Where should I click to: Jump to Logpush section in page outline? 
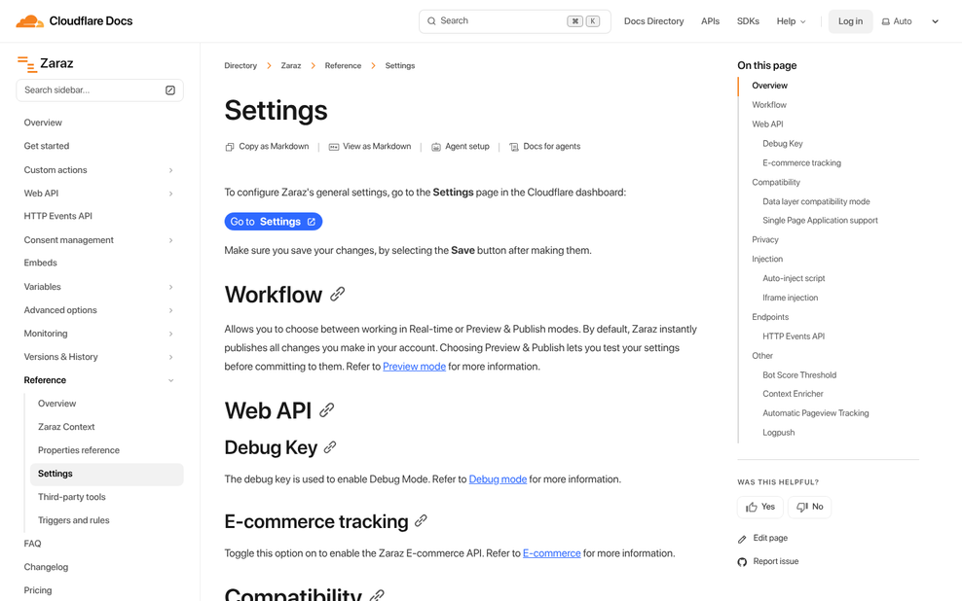(779, 433)
